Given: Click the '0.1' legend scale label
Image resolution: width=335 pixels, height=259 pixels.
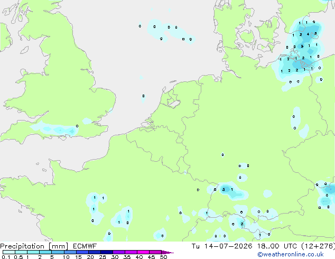Looking at the screenshot, I should point(6,257).
